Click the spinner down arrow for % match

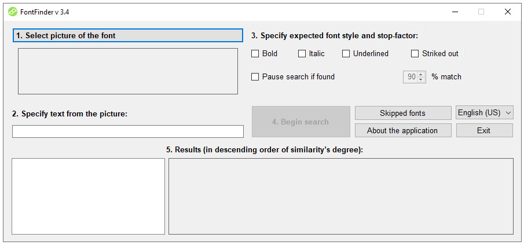coord(421,79)
